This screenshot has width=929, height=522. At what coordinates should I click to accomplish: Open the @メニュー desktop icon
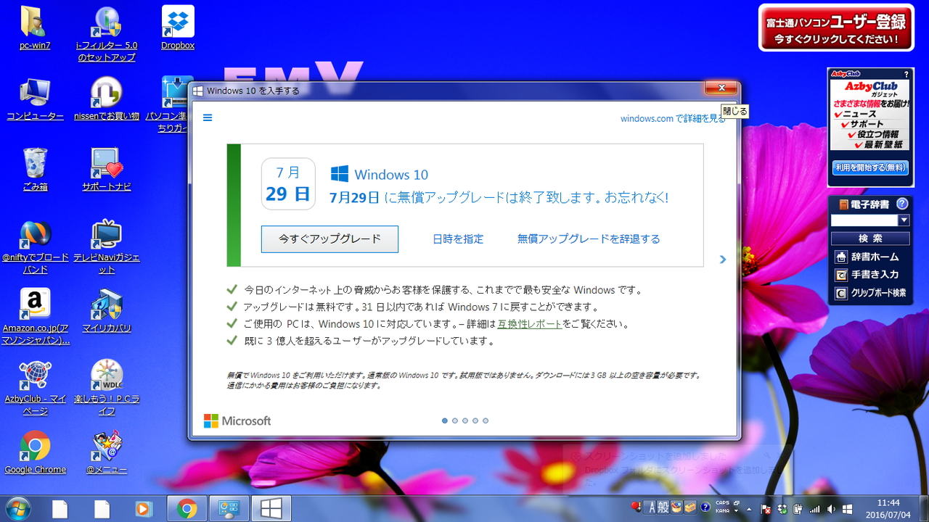[x=107, y=444]
